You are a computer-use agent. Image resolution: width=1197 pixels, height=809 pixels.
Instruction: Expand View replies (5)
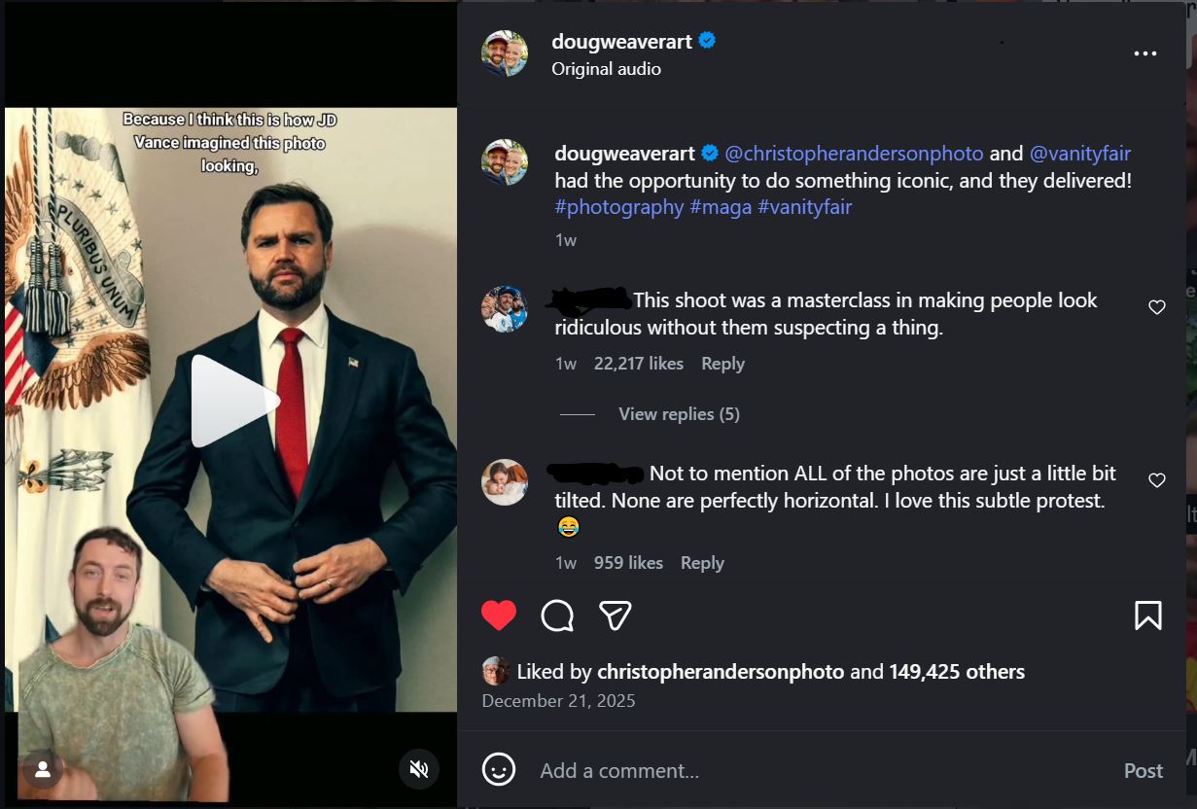[x=679, y=414]
